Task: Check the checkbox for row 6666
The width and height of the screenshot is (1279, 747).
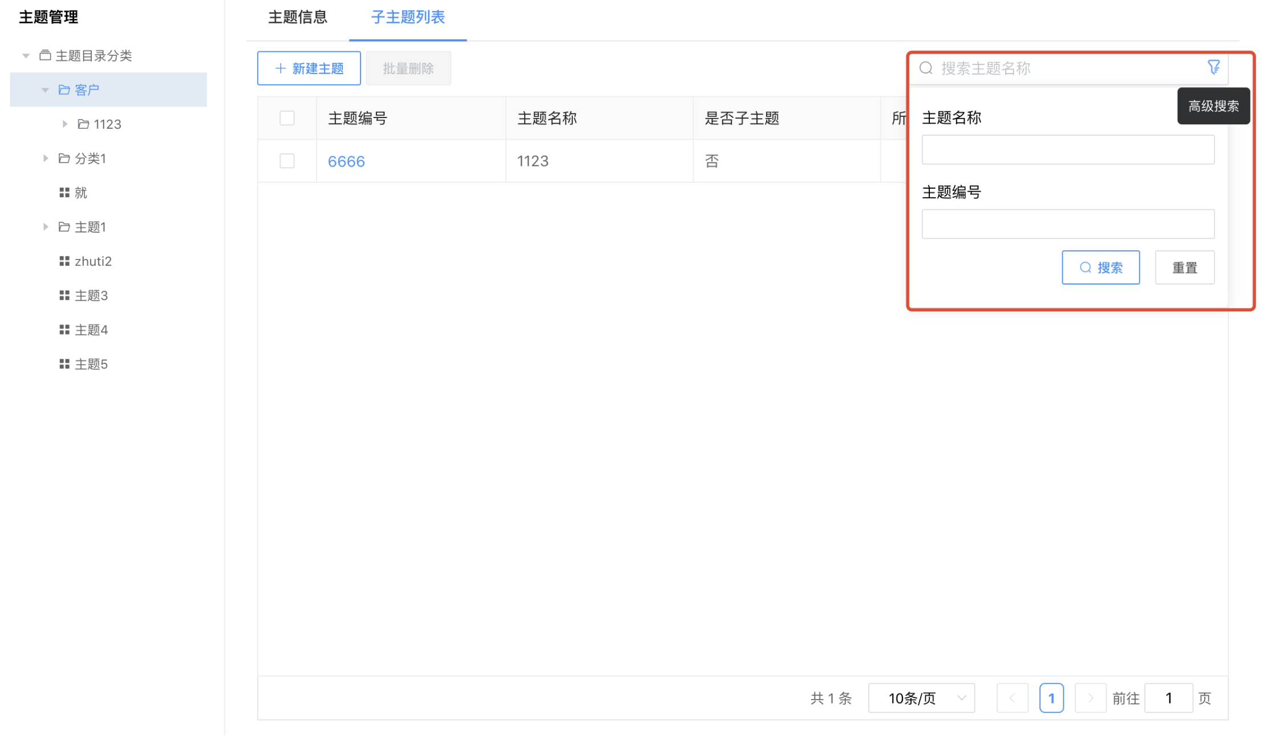Action: coord(287,161)
